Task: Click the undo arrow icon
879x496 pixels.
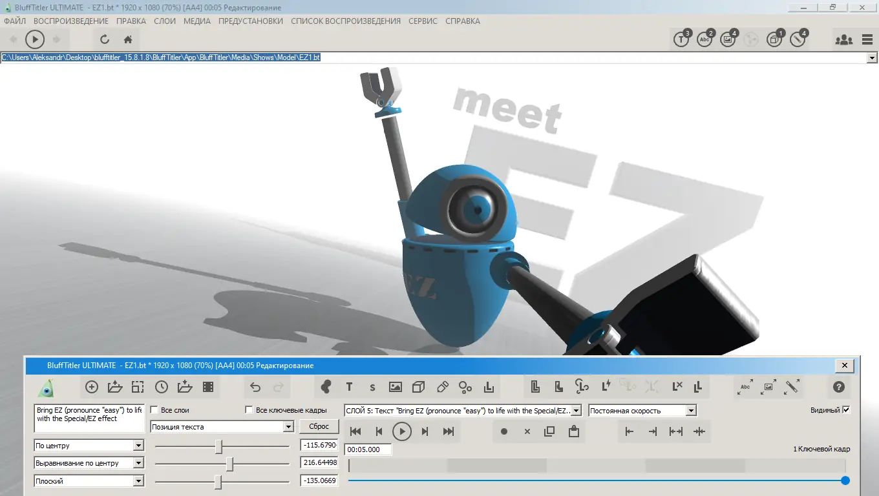Action: click(255, 387)
